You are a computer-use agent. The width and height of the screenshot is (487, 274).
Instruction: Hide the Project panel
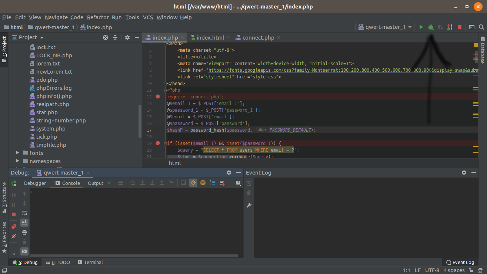[137, 37]
